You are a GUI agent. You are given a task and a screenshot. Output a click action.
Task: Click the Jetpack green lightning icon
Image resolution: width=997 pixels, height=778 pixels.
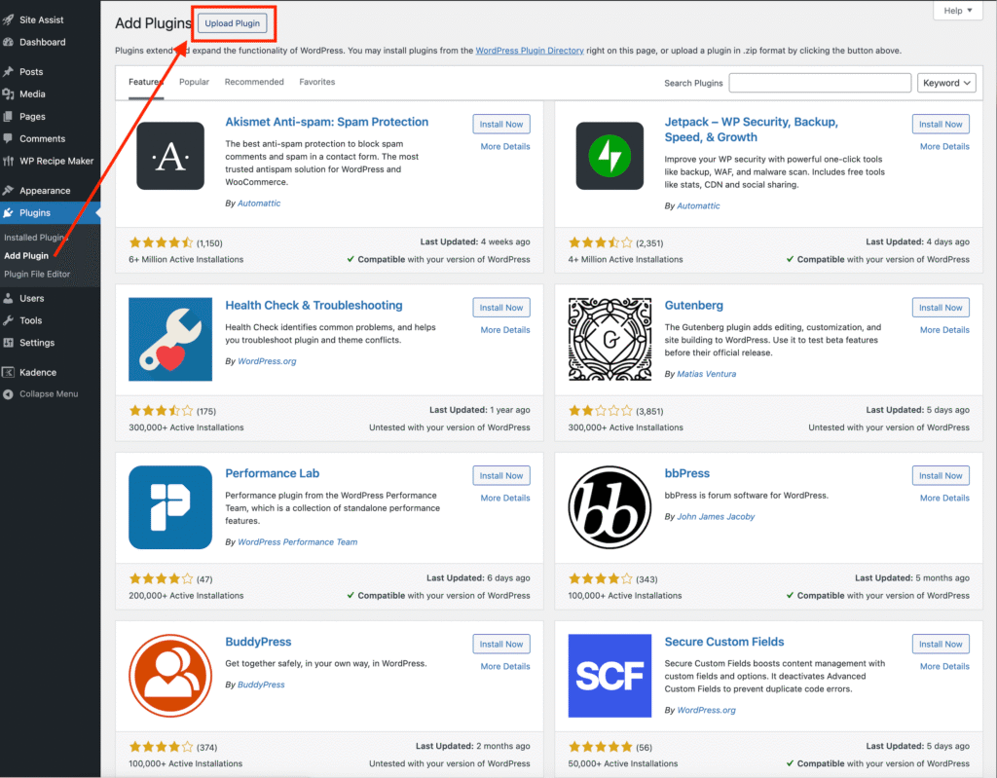609,156
